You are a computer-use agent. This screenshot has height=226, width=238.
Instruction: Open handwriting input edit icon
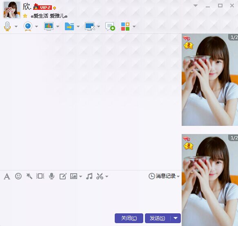click(x=63, y=176)
